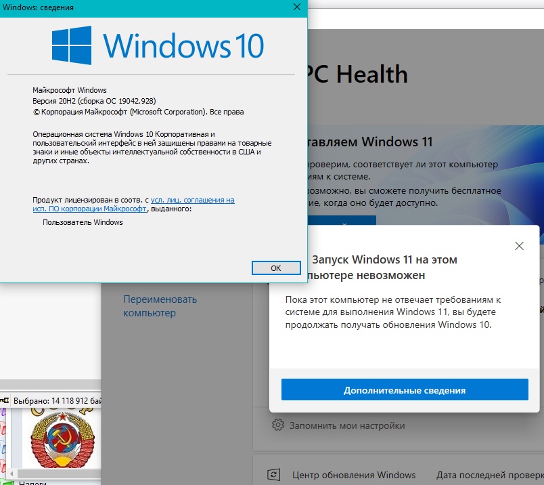Click OK in the Windows: сведения dialog
Screen dimensions: 544x485
276,268
